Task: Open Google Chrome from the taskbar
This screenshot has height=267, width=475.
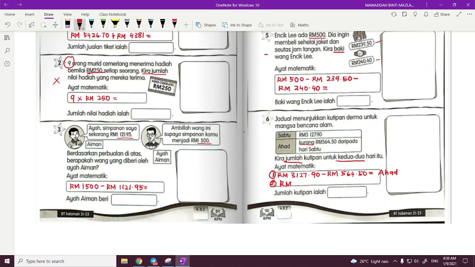Action: (x=139, y=261)
